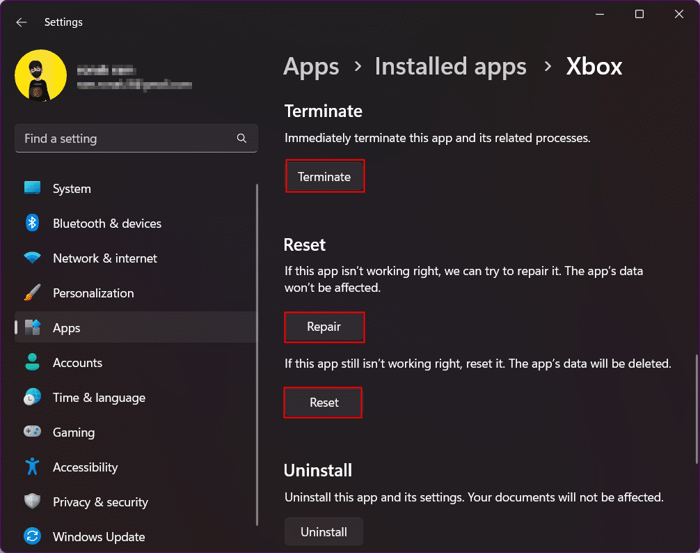Navigate to Apps breadcrumb
This screenshot has height=553, width=700.
click(x=311, y=67)
